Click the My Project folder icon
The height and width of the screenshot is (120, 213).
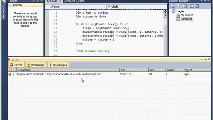pyautogui.click(x=178, y=15)
